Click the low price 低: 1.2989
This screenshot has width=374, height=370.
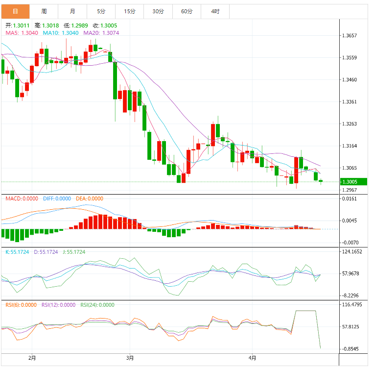point(76,25)
